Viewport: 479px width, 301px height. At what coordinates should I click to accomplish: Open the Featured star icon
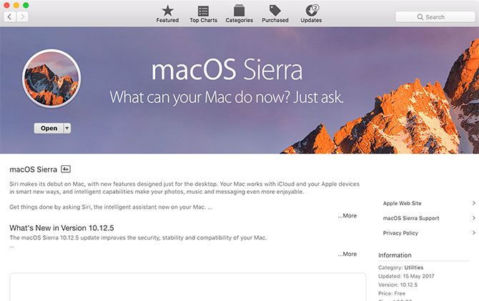[x=167, y=14]
